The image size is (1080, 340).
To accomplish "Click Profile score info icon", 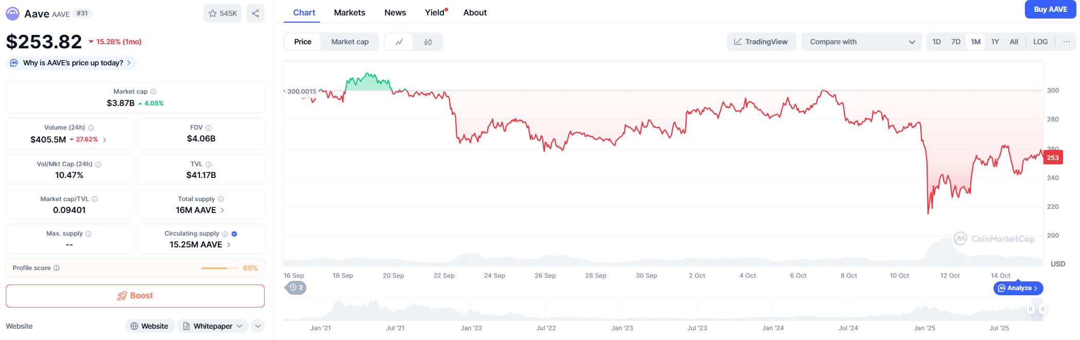I will pos(57,268).
